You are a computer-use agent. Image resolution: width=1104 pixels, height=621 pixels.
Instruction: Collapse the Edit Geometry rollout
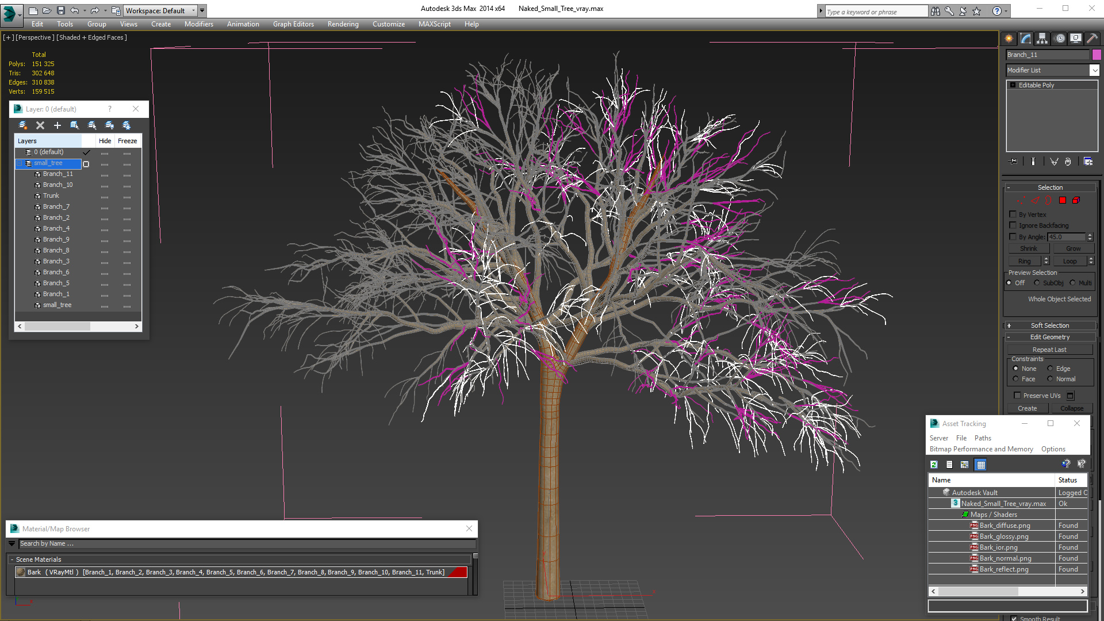coord(1009,337)
